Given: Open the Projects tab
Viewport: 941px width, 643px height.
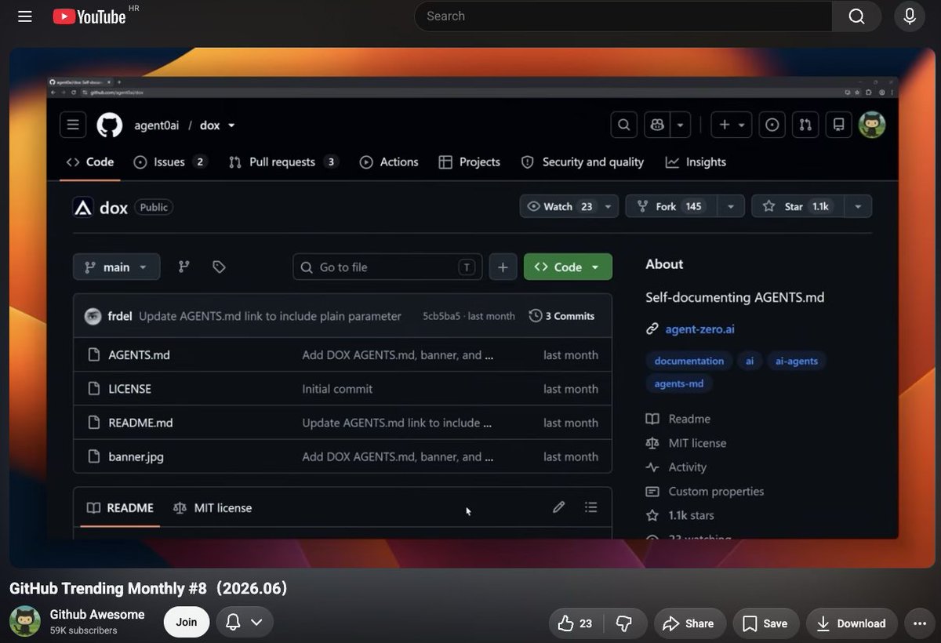Looking at the screenshot, I should [470, 162].
